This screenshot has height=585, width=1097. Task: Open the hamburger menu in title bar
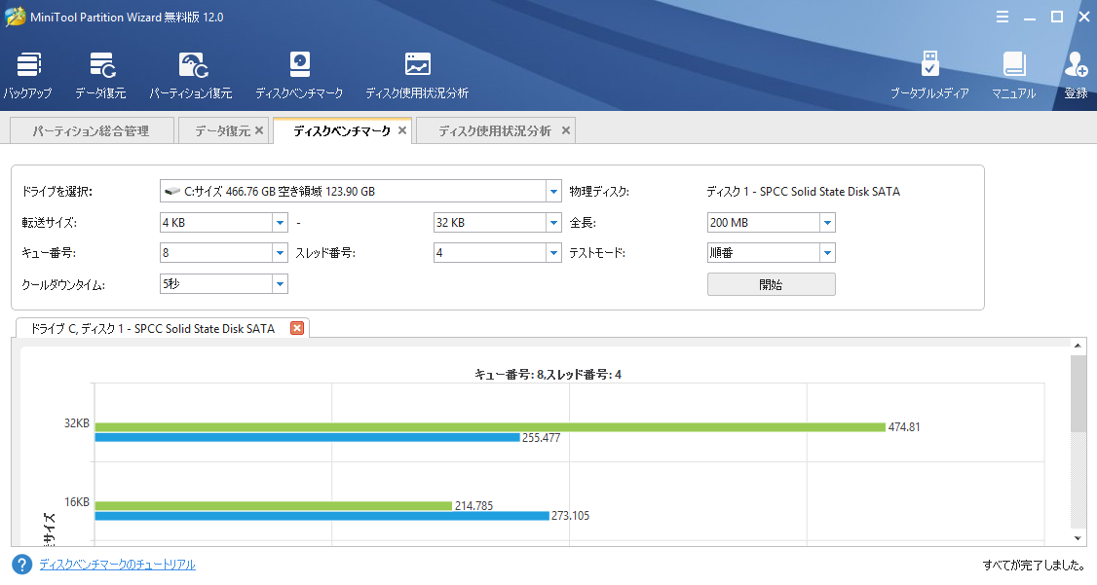tap(1002, 17)
